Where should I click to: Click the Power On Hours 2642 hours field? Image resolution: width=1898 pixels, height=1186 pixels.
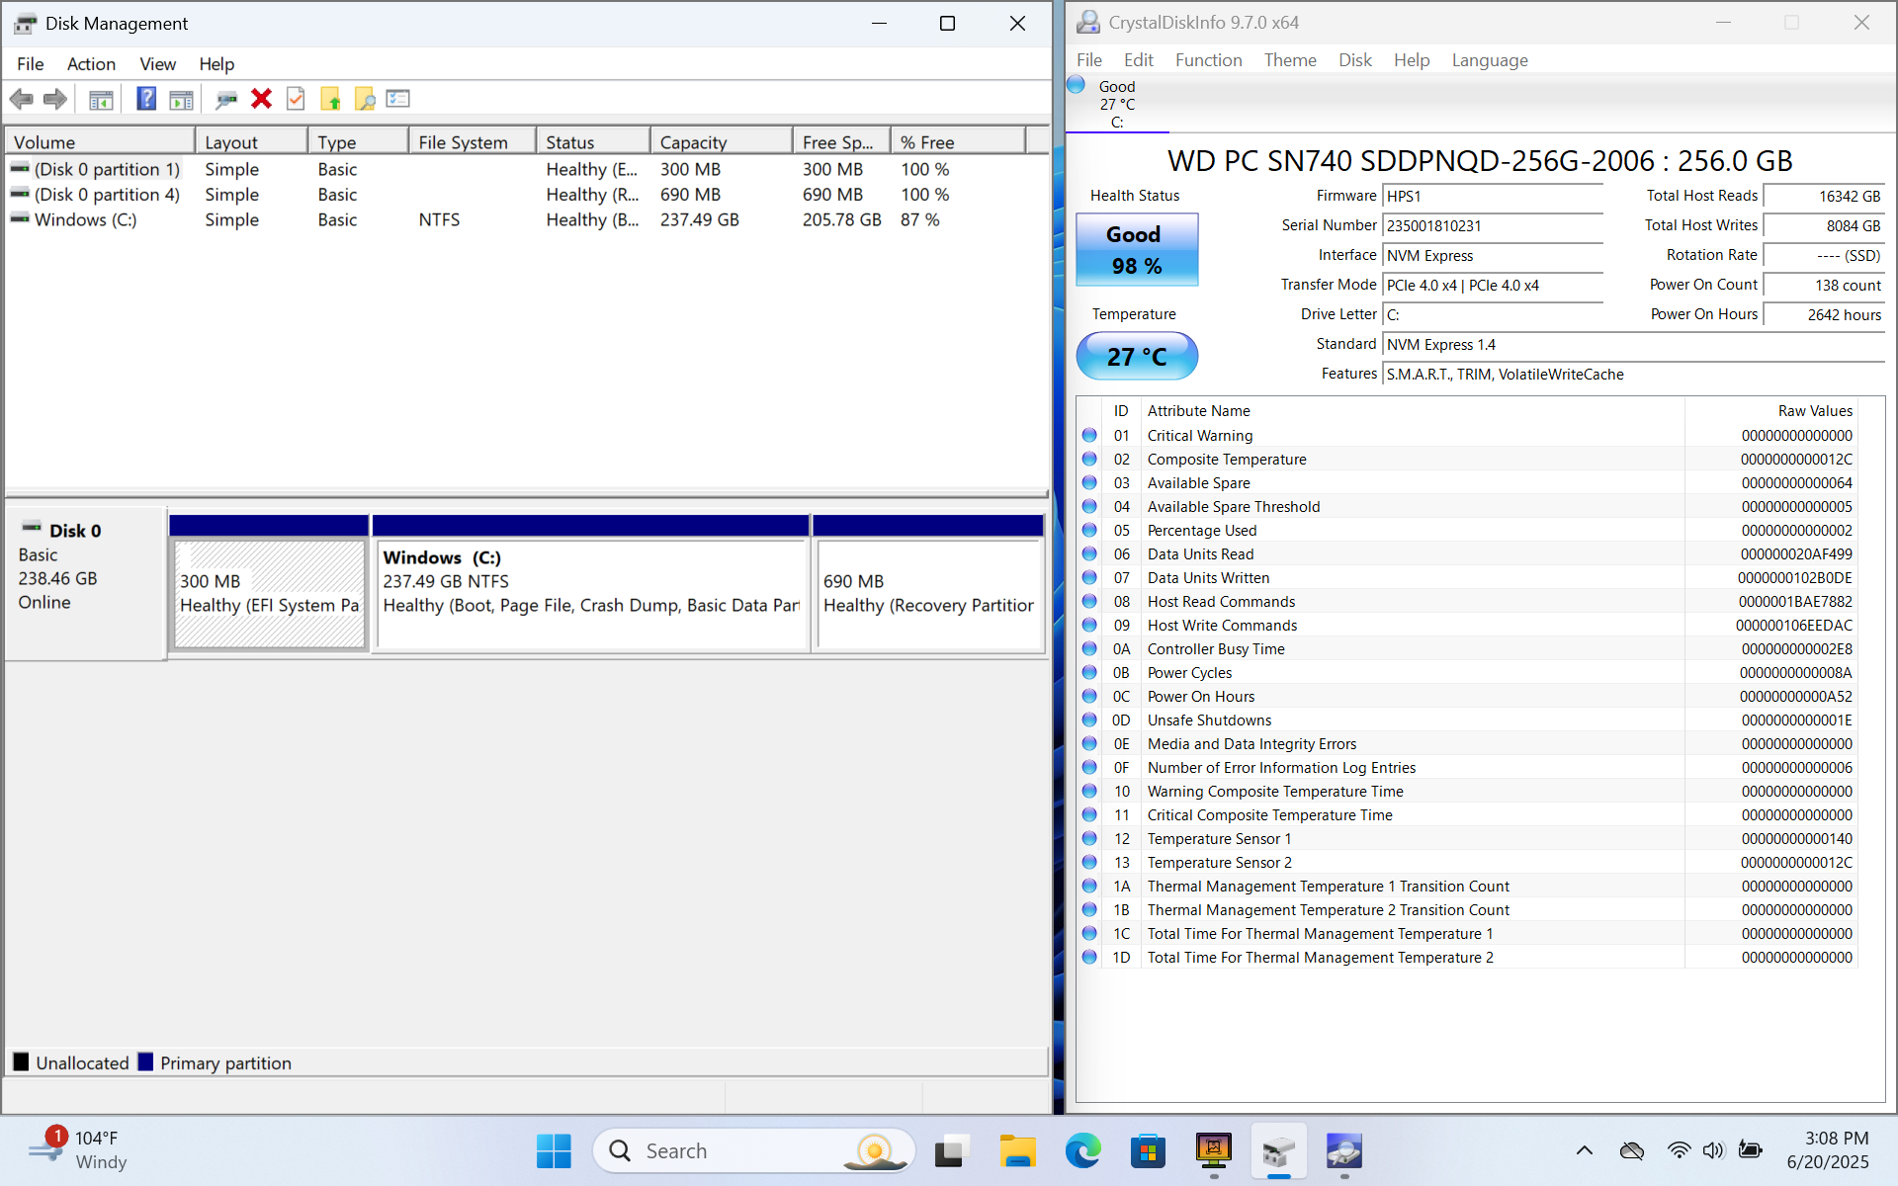pos(1824,315)
